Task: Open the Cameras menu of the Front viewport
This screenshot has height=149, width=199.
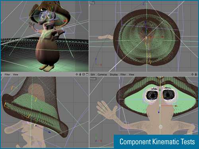Action: (102, 75)
